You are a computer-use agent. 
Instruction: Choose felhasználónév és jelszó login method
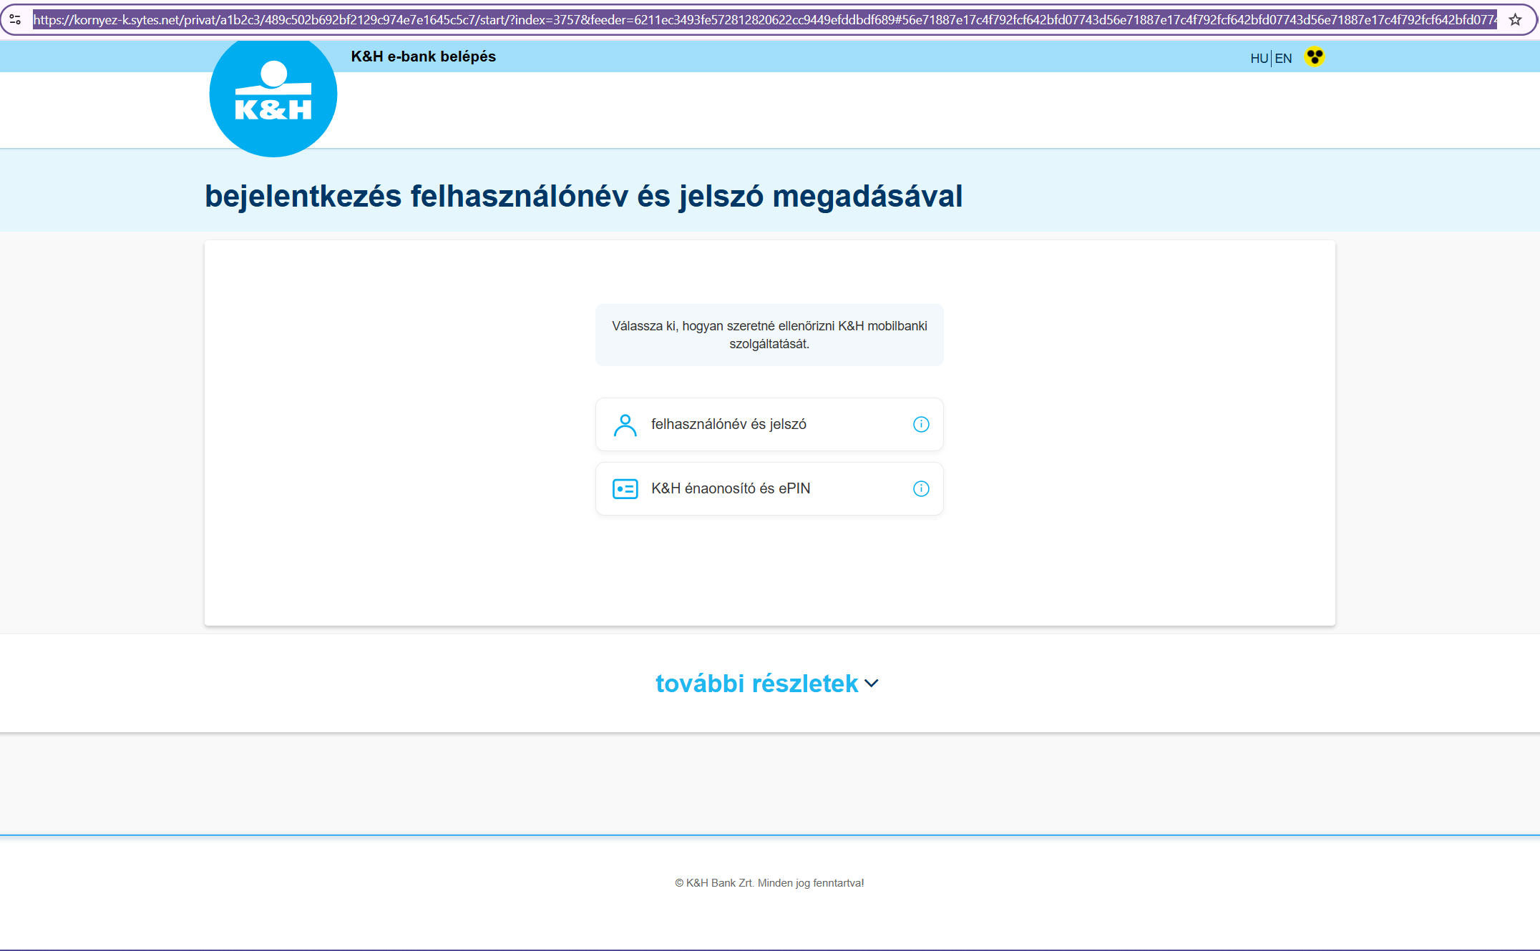[728, 425]
